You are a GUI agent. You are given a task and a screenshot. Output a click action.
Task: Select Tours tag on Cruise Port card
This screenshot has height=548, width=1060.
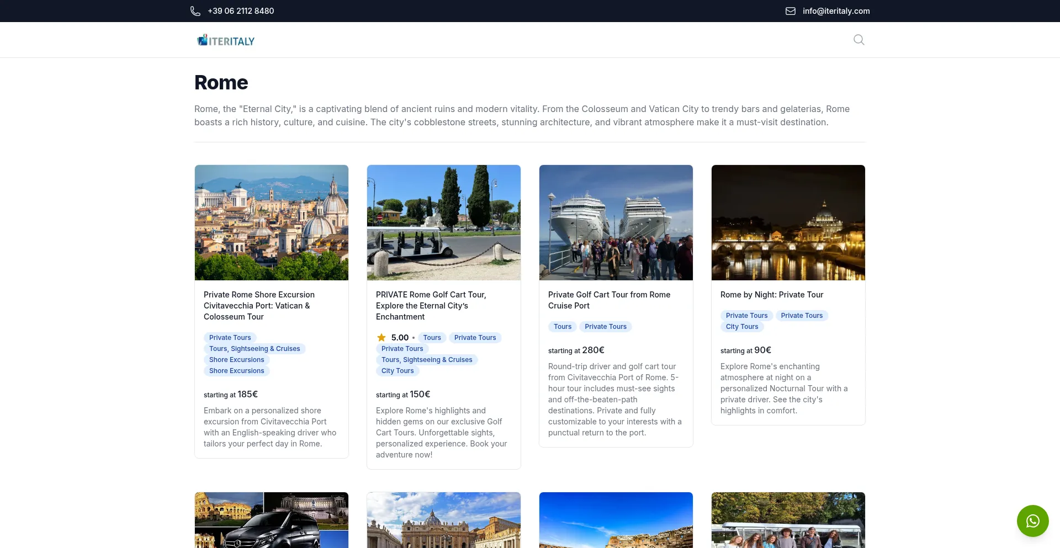[563, 327]
